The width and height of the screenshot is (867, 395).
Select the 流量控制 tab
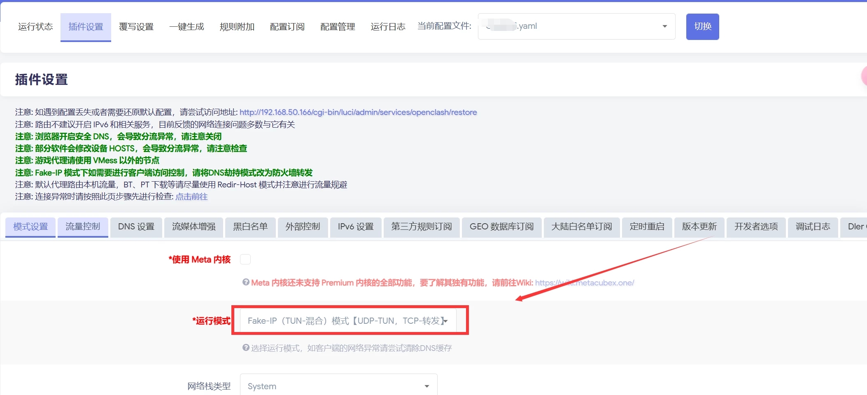pyautogui.click(x=83, y=227)
